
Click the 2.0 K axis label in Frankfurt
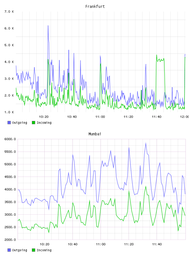9,95
